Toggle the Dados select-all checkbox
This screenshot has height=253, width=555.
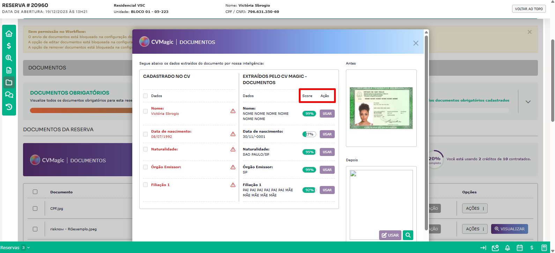pos(145,96)
